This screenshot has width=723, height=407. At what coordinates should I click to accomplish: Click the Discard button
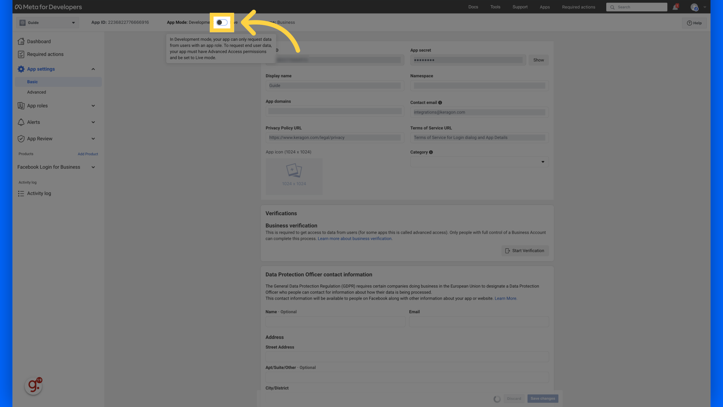tap(514, 399)
